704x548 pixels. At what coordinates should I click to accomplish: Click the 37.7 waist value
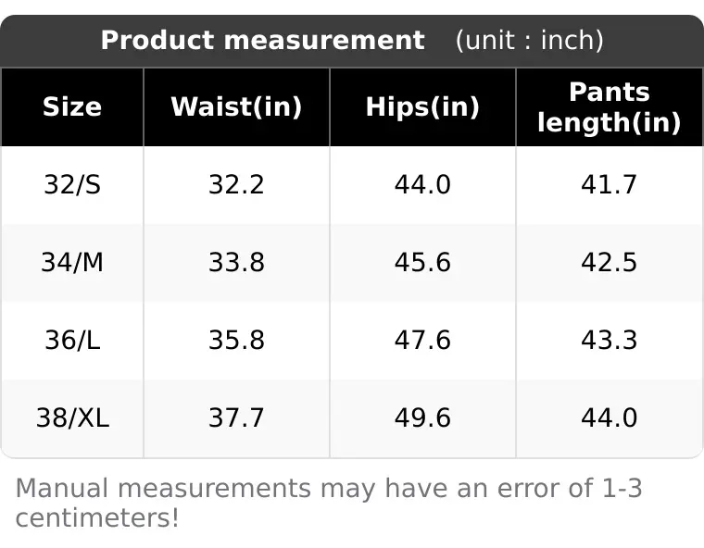tap(236, 417)
